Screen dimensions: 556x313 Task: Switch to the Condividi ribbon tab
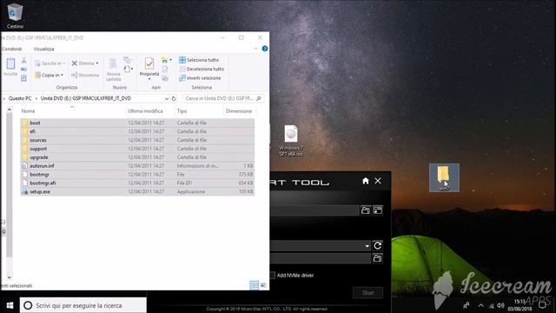tap(11, 49)
